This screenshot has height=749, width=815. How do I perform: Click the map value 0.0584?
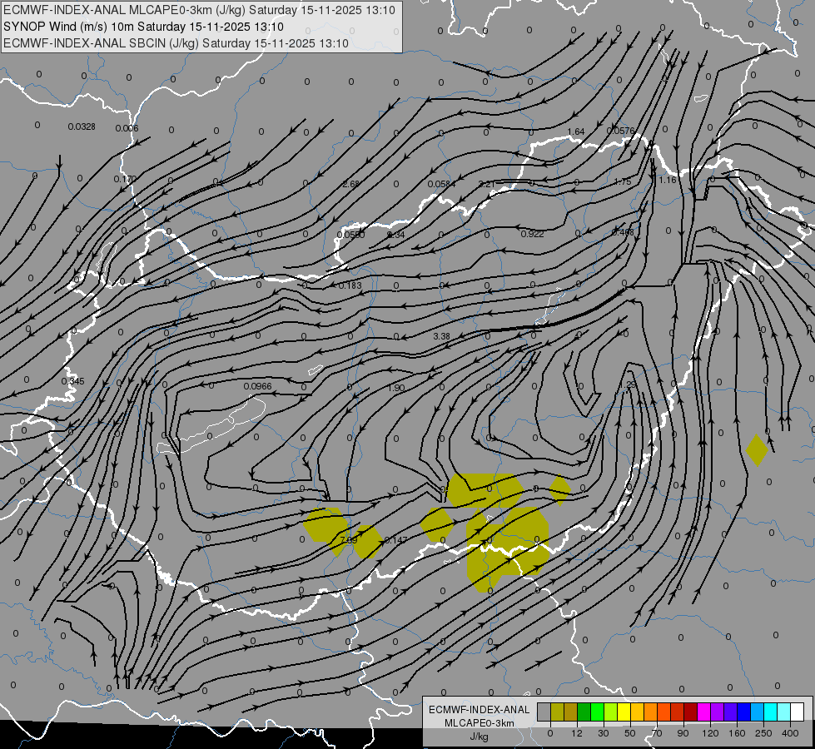coord(441,184)
